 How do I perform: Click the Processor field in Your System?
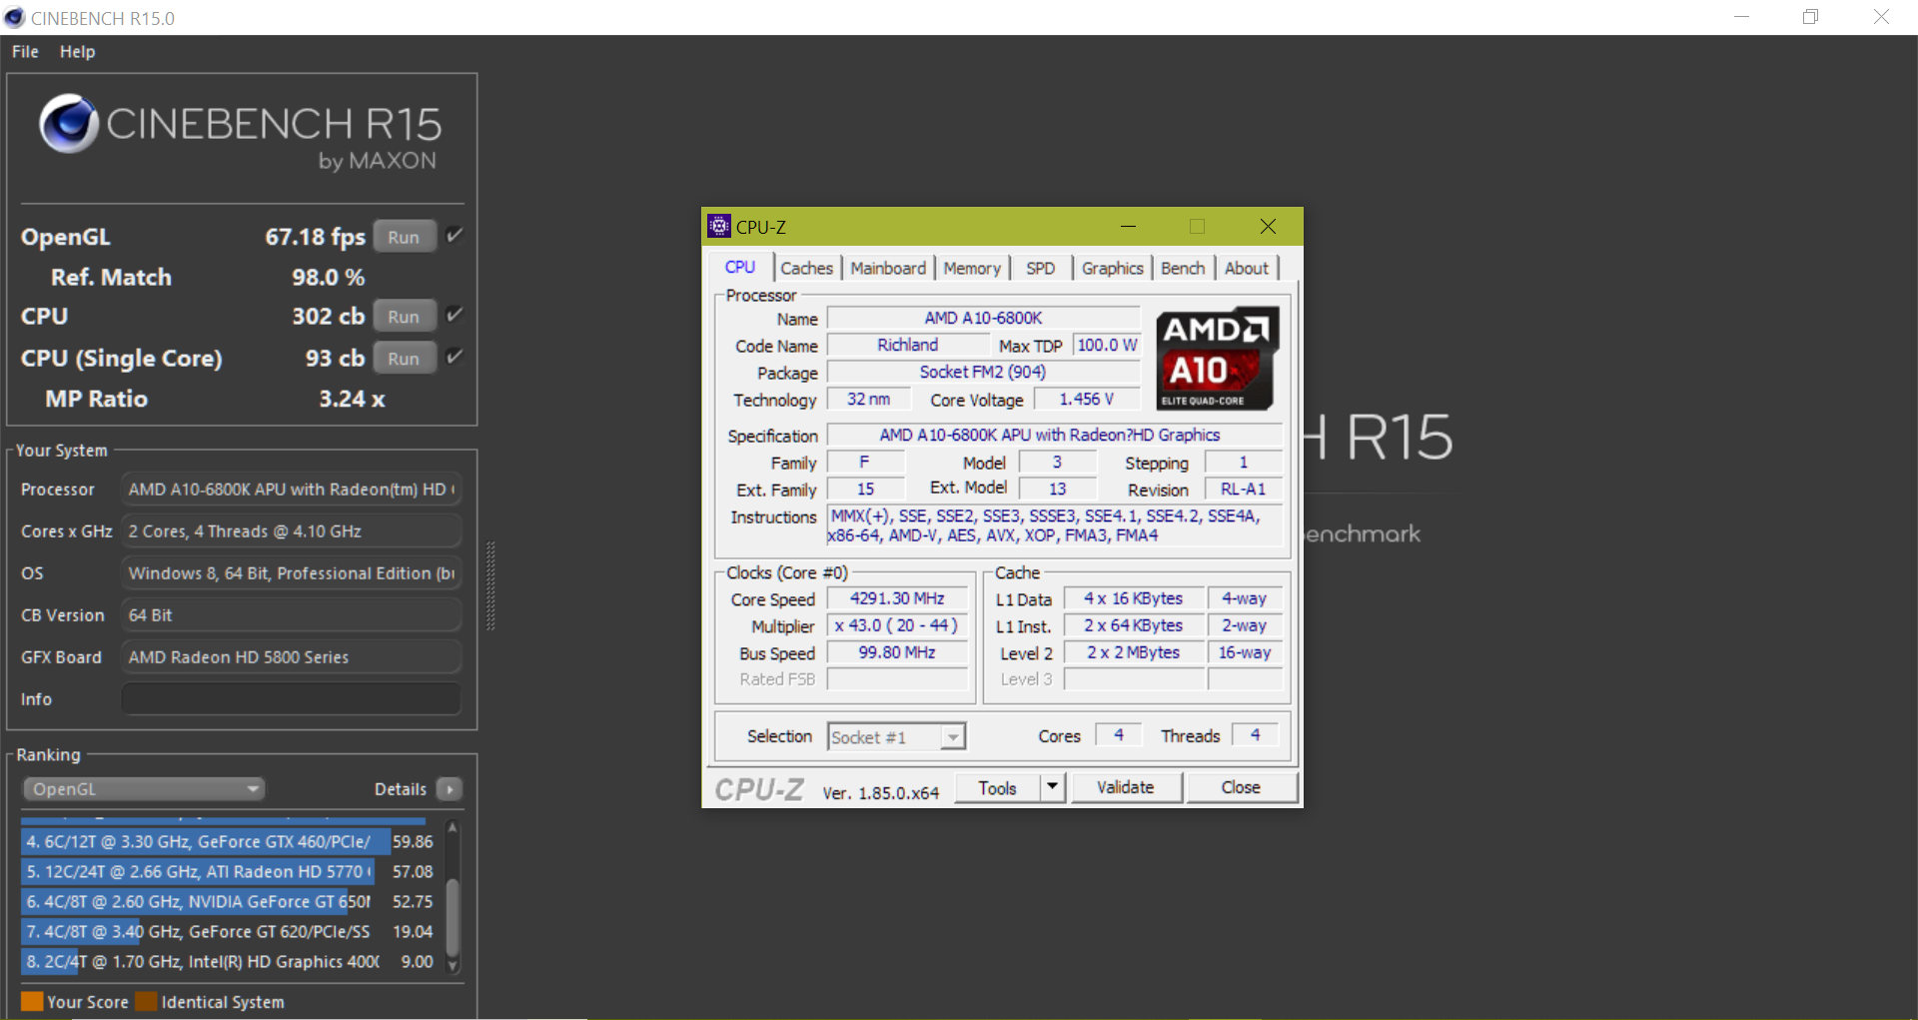click(x=291, y=490)
